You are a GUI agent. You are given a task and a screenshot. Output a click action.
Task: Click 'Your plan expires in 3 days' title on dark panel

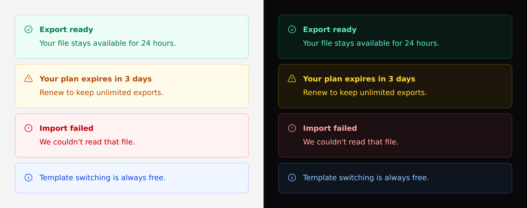click(x=359, y=79)
